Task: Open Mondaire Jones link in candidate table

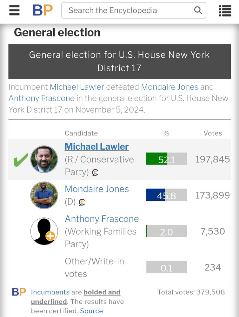Action: (97, 189)
